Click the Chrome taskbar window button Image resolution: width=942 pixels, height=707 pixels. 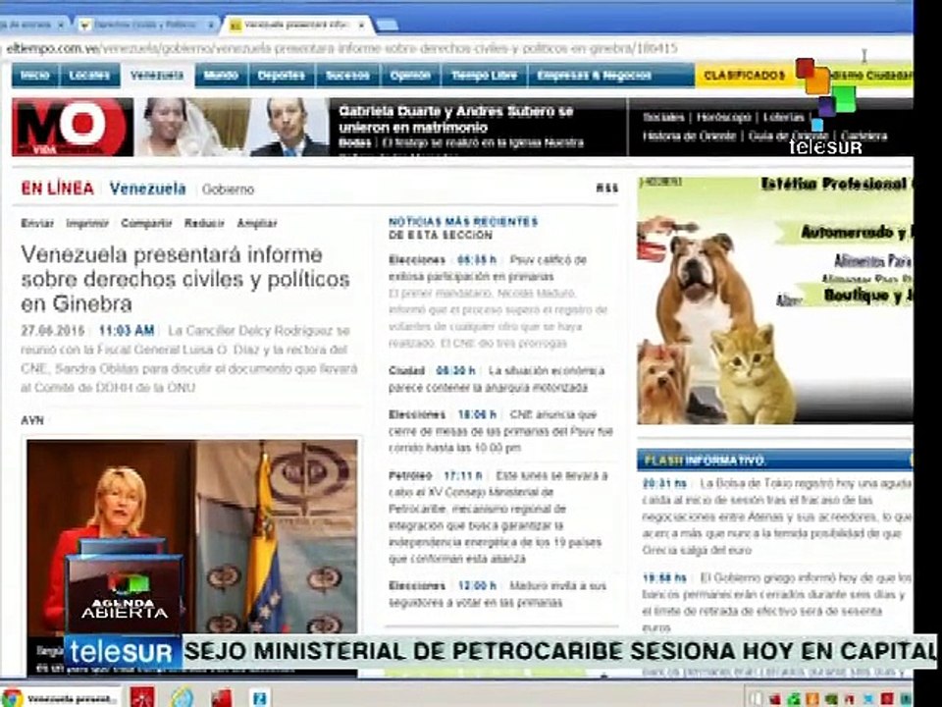pyautogui.click(x=60, y=698)
